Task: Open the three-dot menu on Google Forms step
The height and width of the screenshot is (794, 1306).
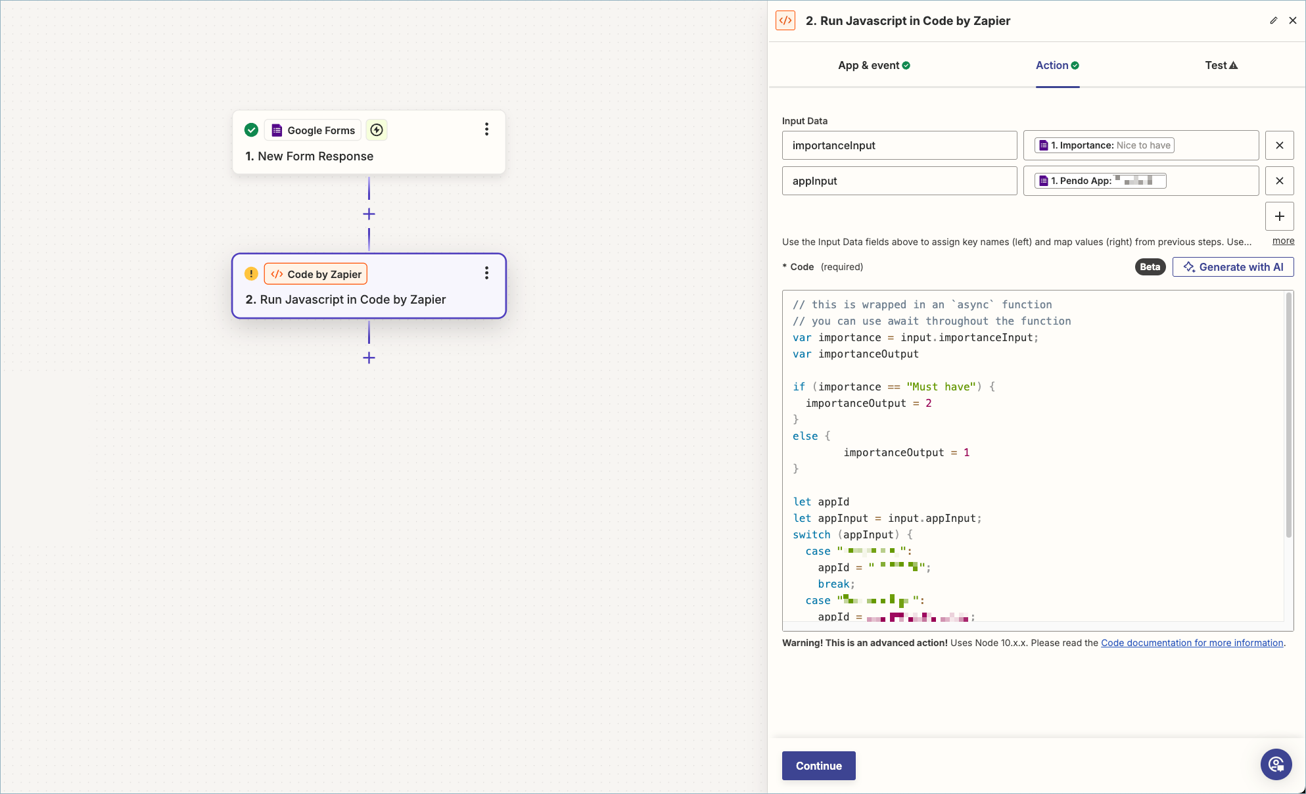Action: click(x=486, y=129)
